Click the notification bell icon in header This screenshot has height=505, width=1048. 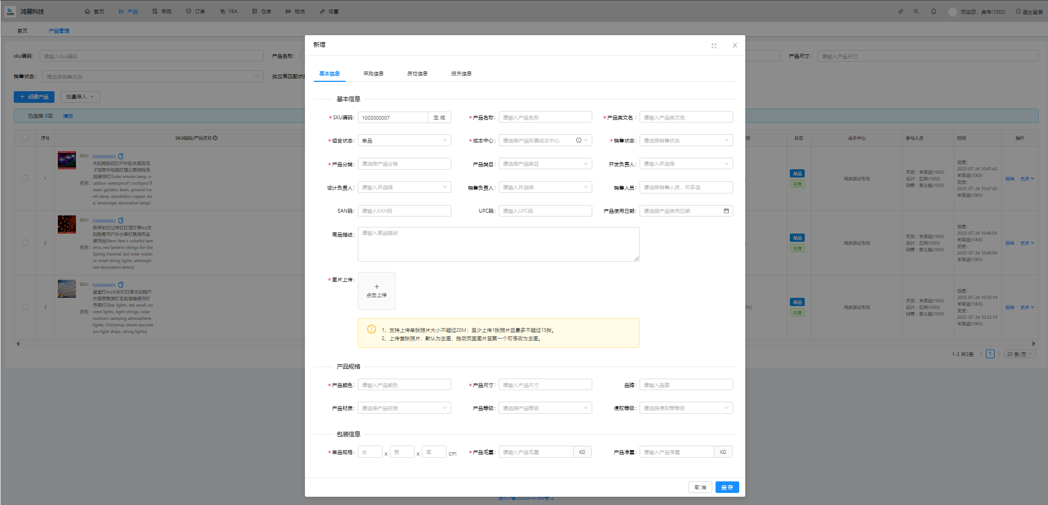click(934, 12)
